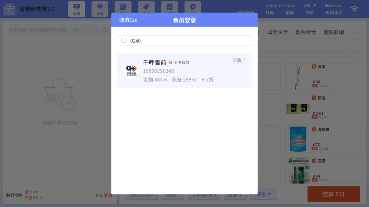369x207 pixels.
Task: Click the ¥88 price of 眉笔
Action: 316,82
